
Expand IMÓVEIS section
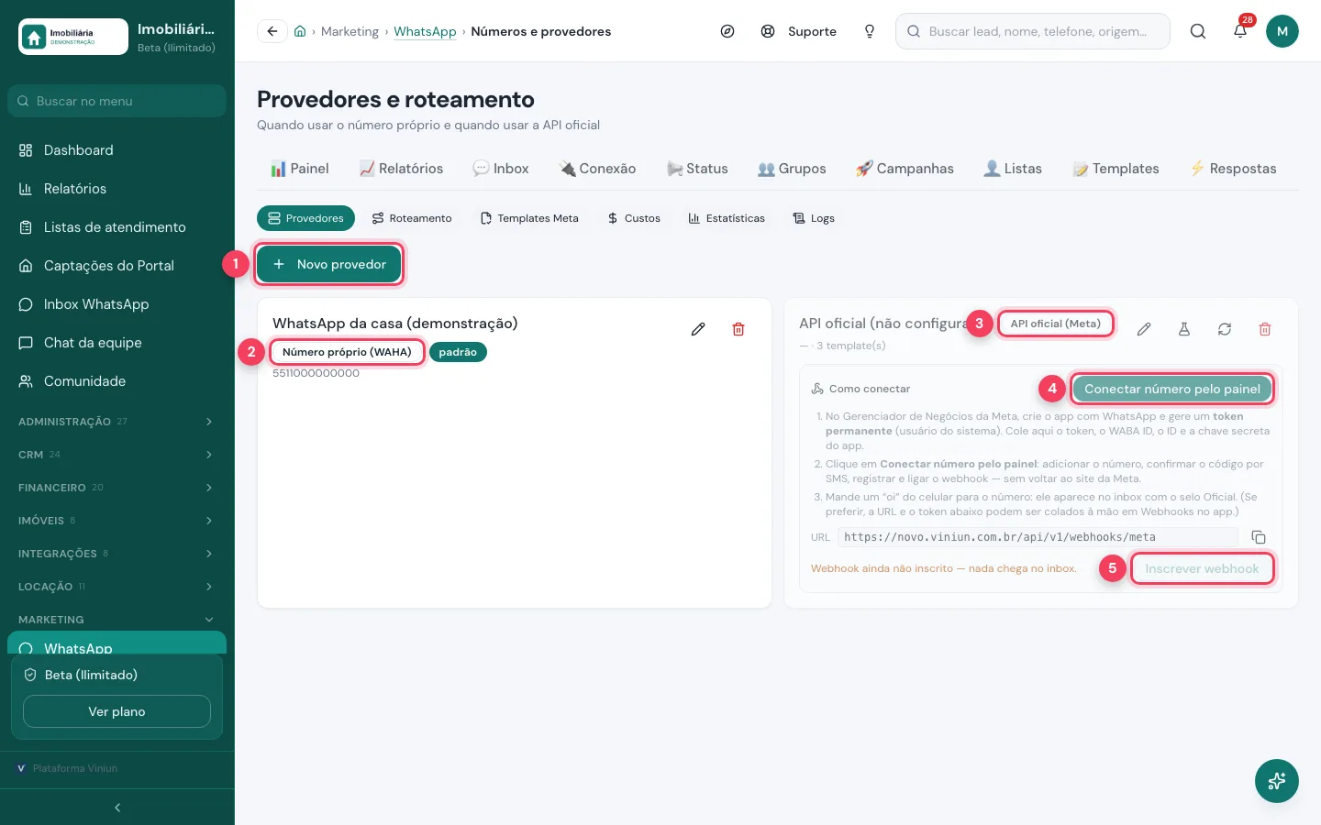pyautogui.click(x=117, y=521)
